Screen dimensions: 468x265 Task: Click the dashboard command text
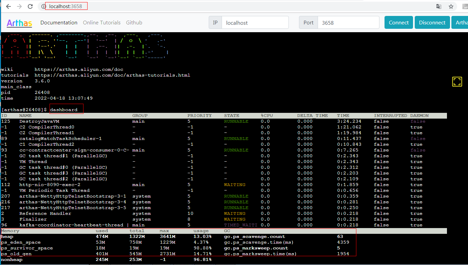click(x=64, y=110)
